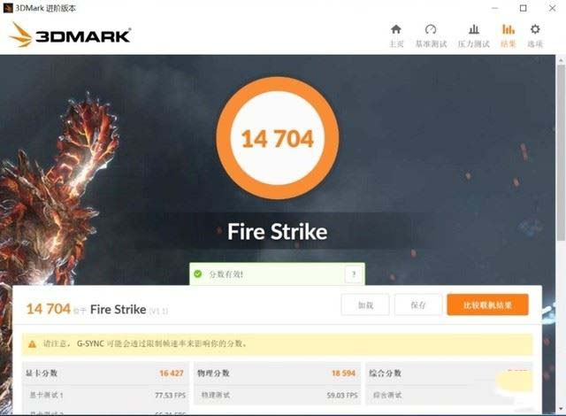Open the question mark help on score banner
The image size is (566, 416).
pos(354,274)
